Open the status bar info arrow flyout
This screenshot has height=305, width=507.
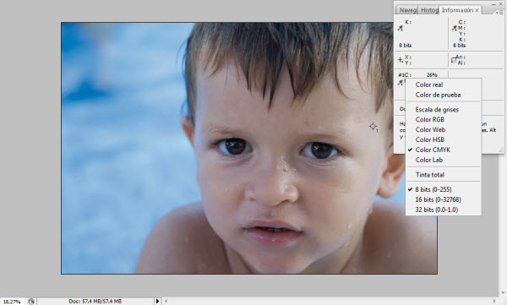[x=157, y=302]
